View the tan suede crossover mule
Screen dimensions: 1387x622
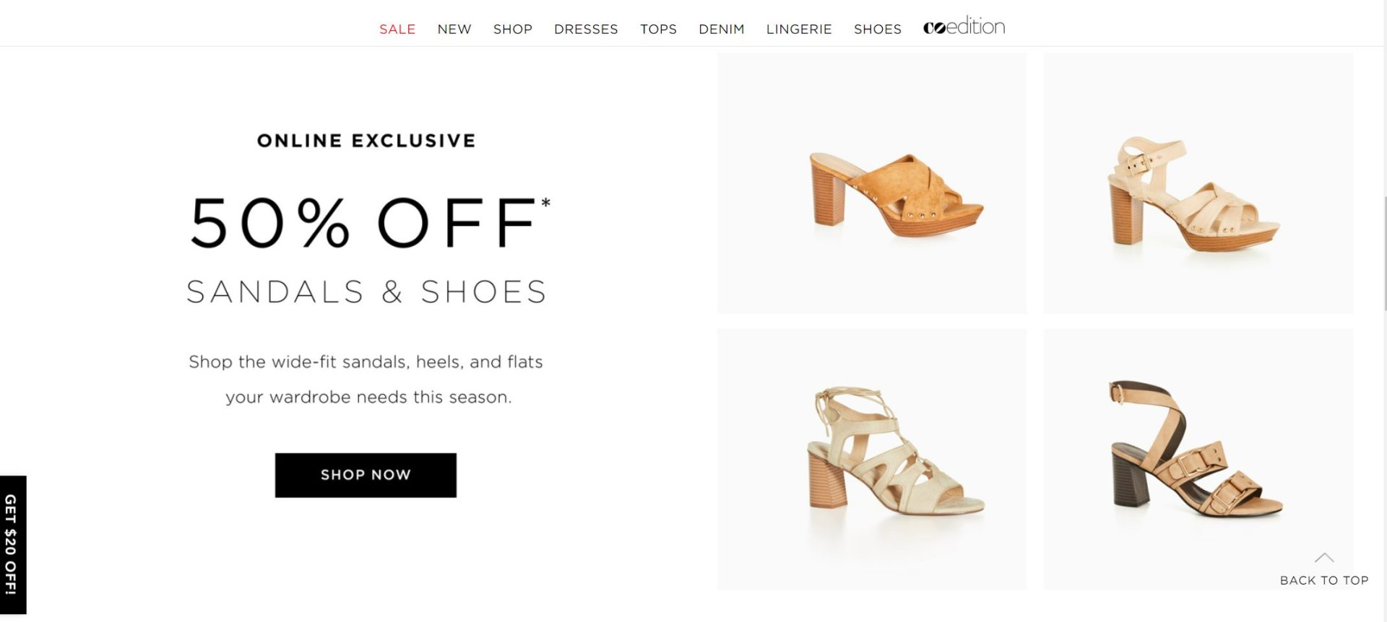point(872,183)
